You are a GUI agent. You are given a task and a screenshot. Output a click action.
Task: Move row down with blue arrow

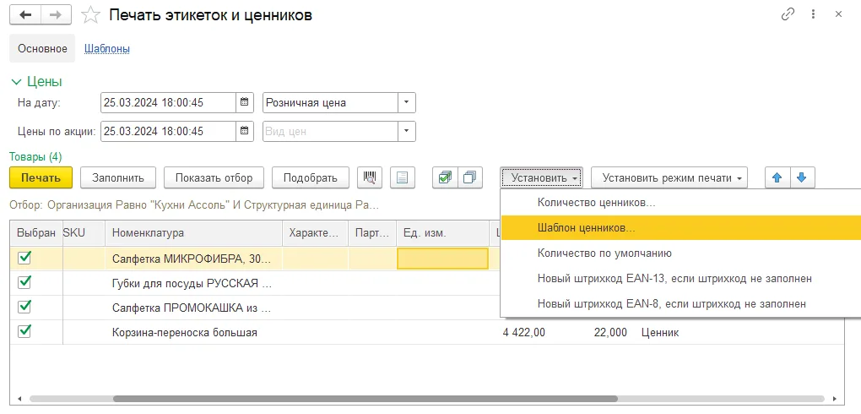pos(802,177)
